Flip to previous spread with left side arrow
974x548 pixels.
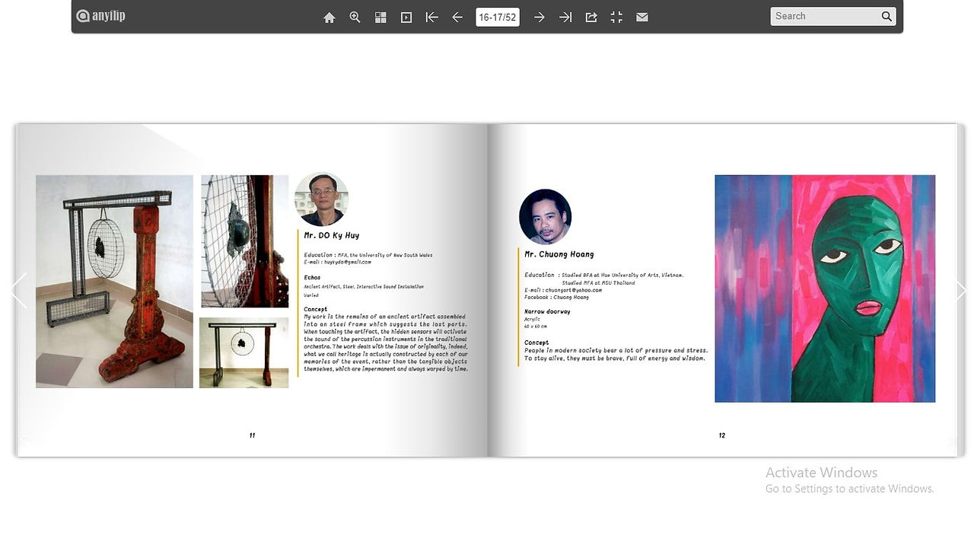point(19,291)
